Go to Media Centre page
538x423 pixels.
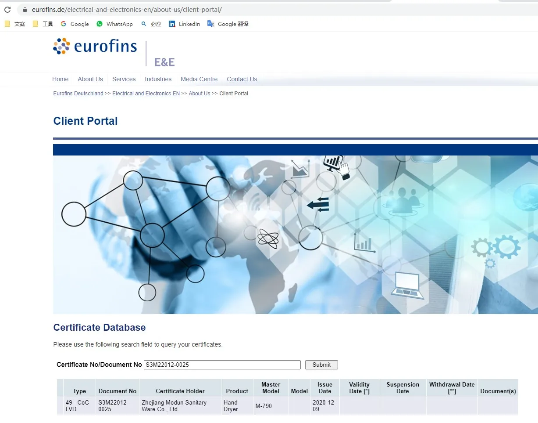pyautogui.click(x=199, y=79)
